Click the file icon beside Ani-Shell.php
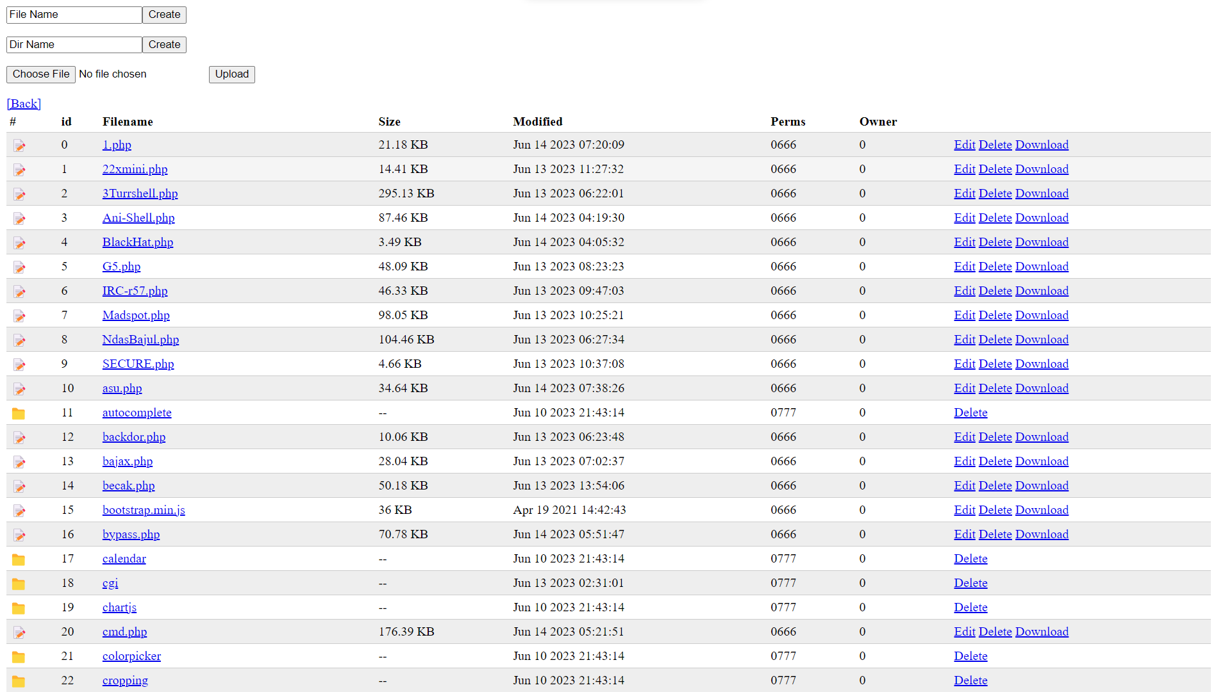Image resolution: width=1216 pixels, height=692 pixels. tap(19, 218)
